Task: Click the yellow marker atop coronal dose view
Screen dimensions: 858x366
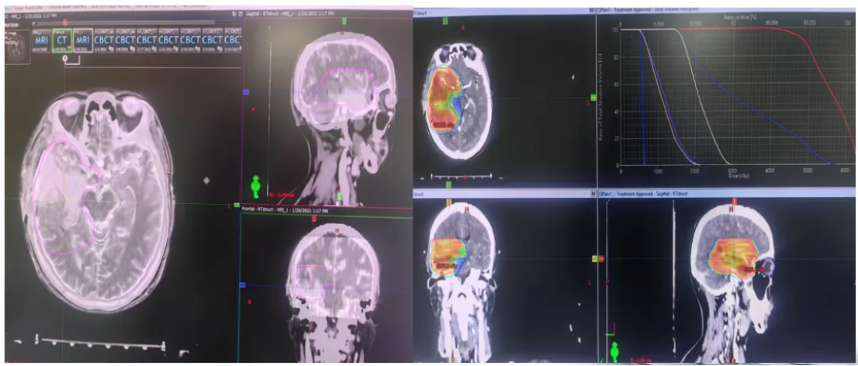Action: [x=449, y=204]
